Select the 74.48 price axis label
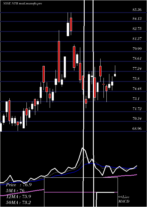Image resolution: width=147 pixels, height=207 pixels. click(137, 88)
